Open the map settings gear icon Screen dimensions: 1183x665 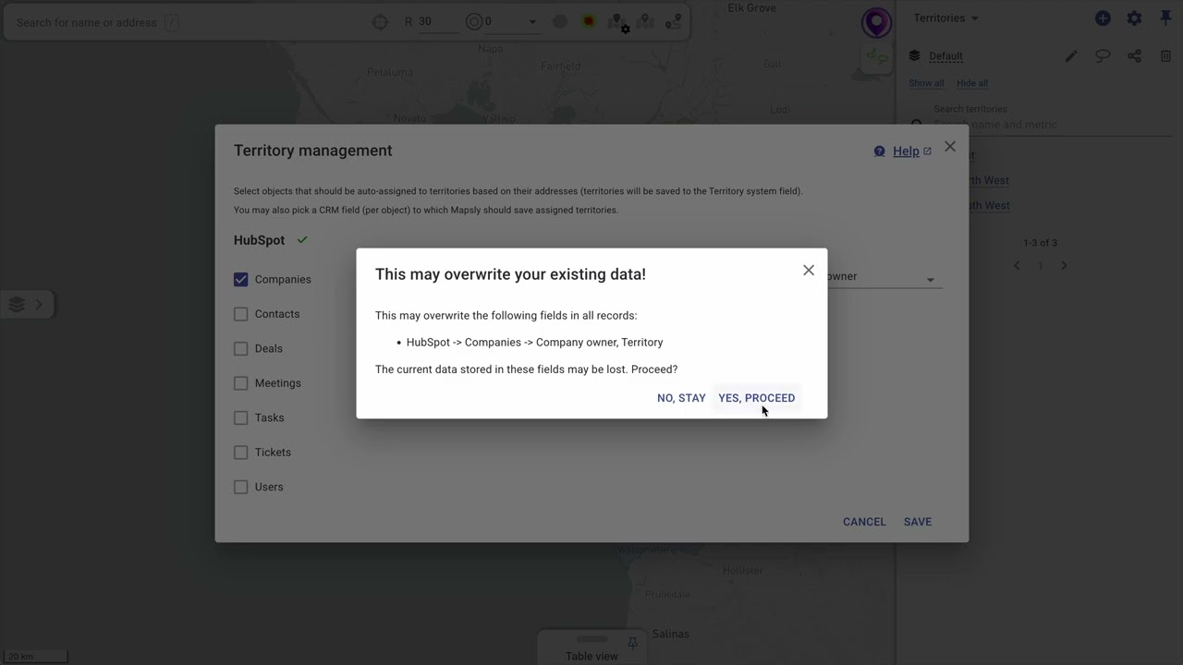618,22
